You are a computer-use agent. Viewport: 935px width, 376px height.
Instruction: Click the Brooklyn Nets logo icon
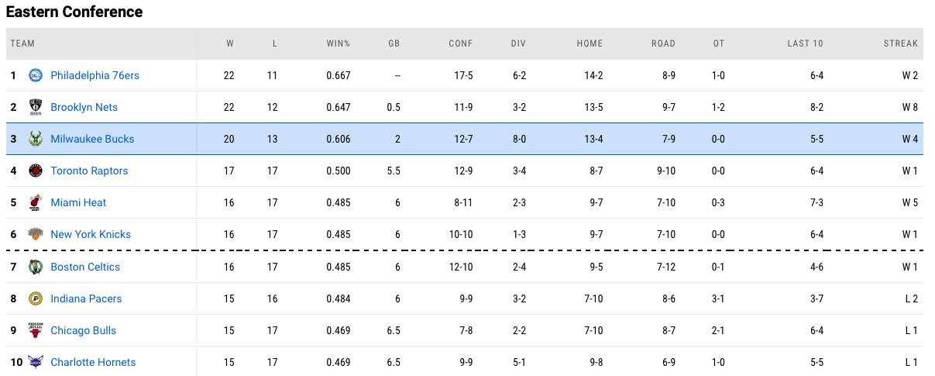coord(35,107)
